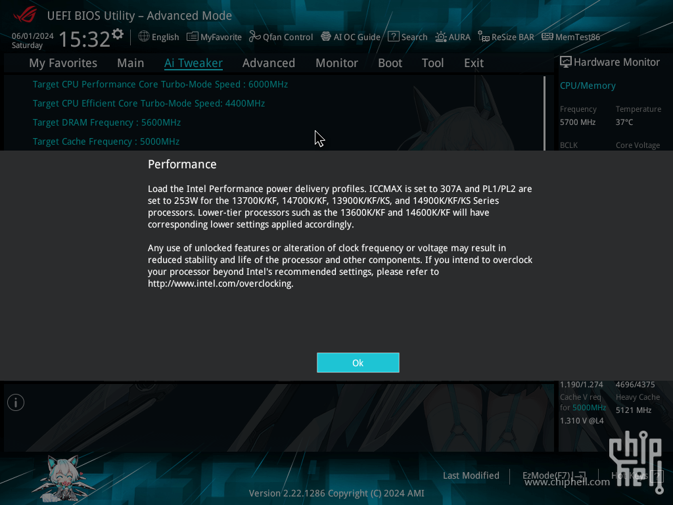The width and height of the screenshot is (673, 505).
Task: Click the info icon at bottom left
Action: [16, 402]
